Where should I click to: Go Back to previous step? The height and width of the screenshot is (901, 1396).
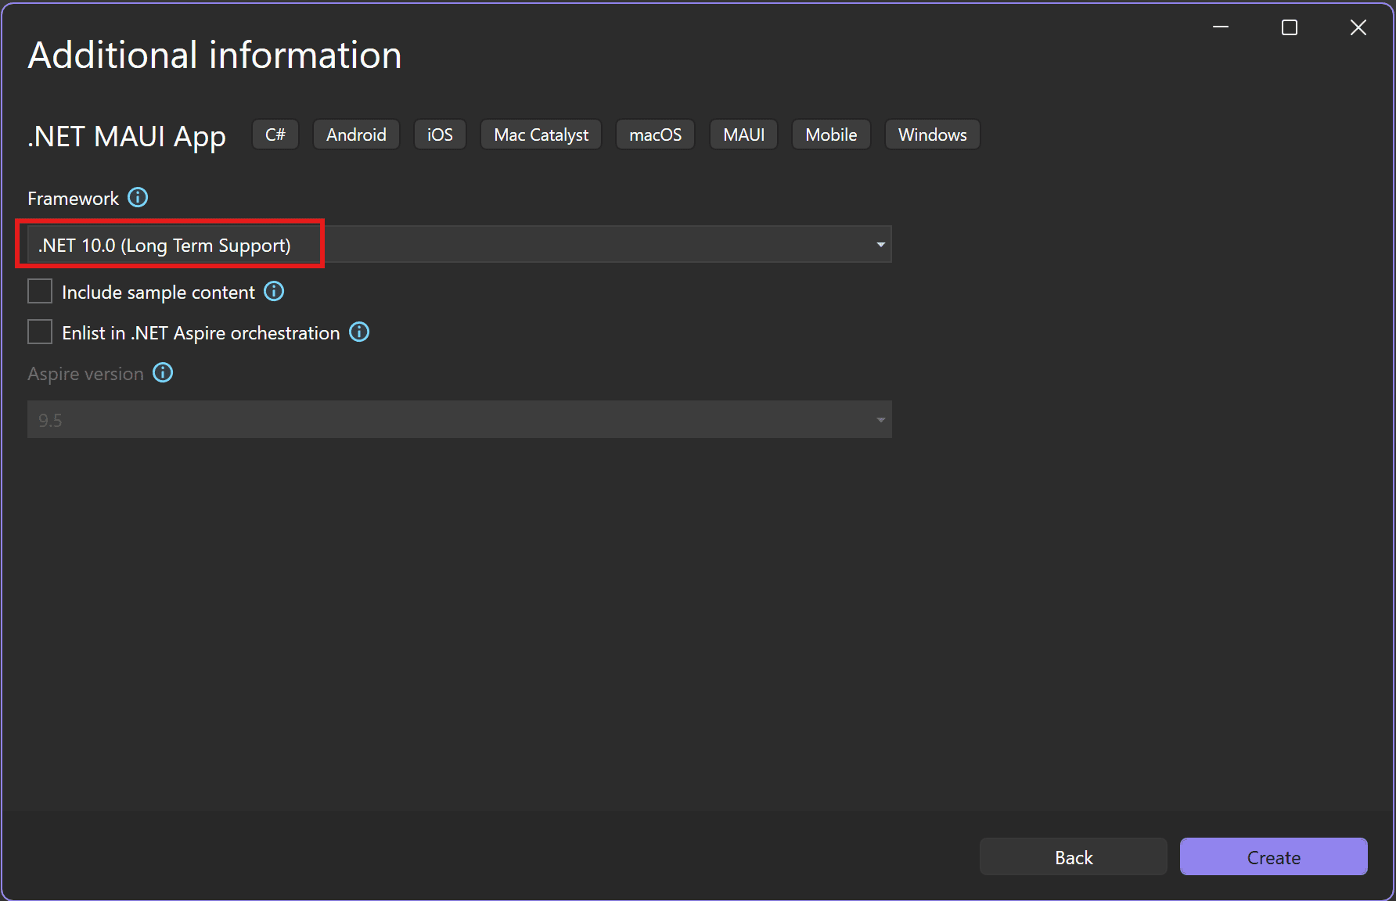coord(1073,857)
